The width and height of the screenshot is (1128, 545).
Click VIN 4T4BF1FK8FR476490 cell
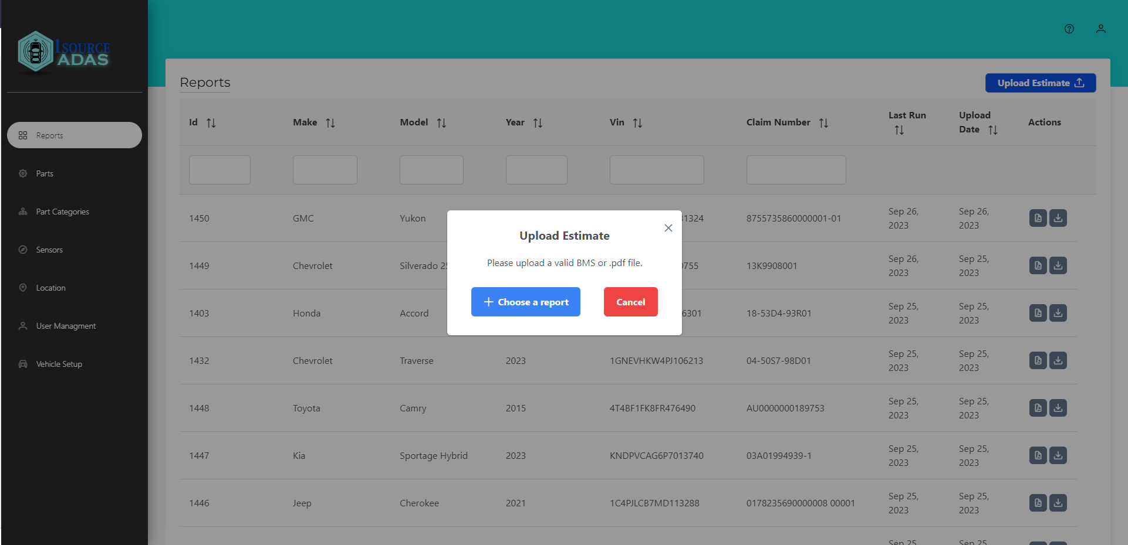click(653, 408)
